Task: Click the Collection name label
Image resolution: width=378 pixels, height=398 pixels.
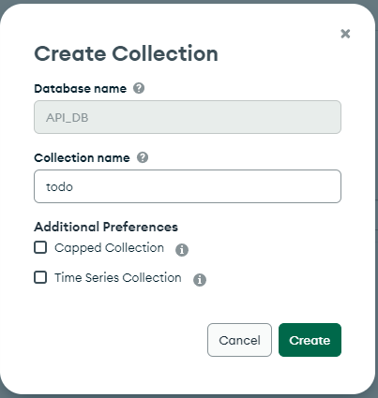Action: [x=82, y=158]
